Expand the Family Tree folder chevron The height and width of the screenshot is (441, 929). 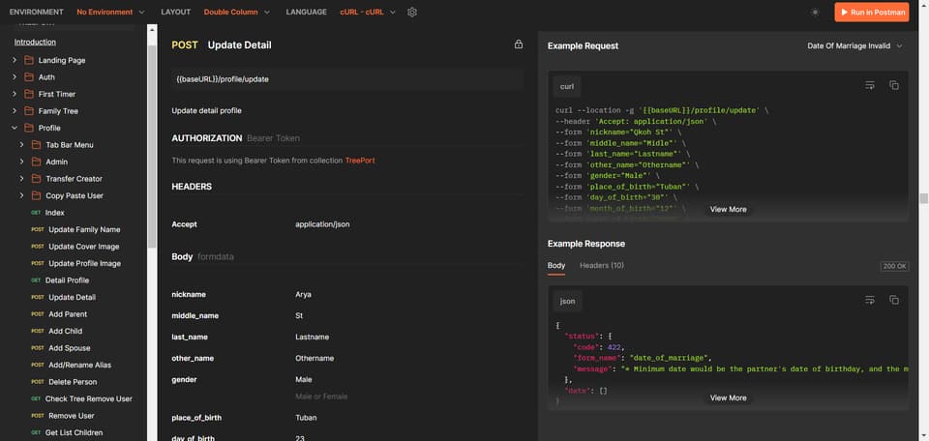pos(15,110)
